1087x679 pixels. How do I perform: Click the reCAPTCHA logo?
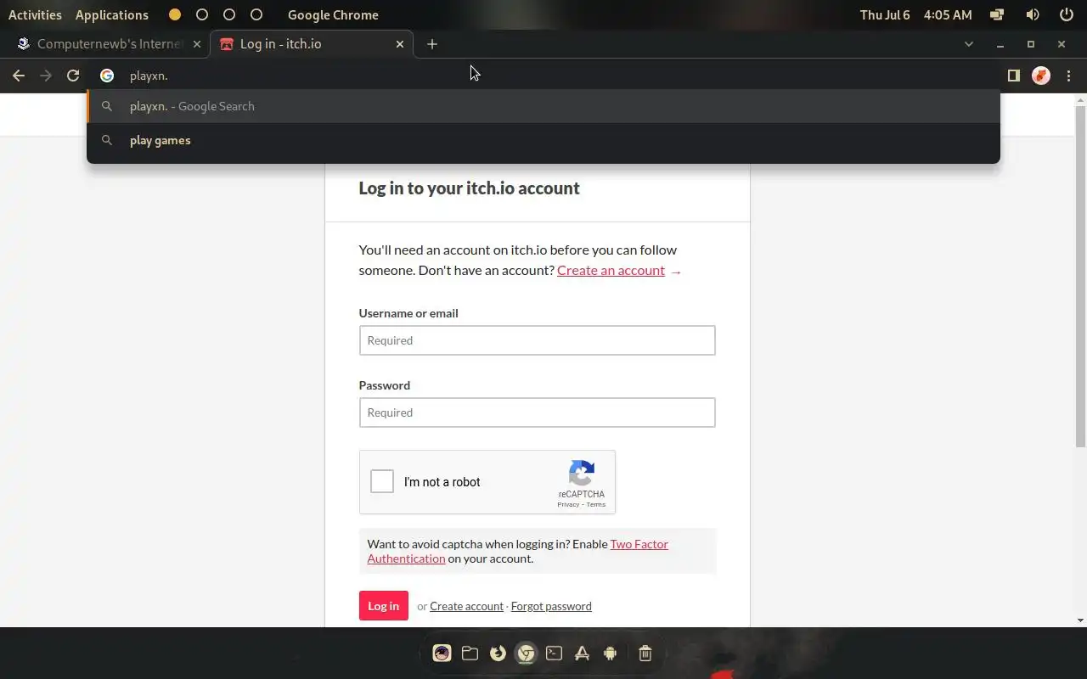pyautogui.click(x=582, y=473)
